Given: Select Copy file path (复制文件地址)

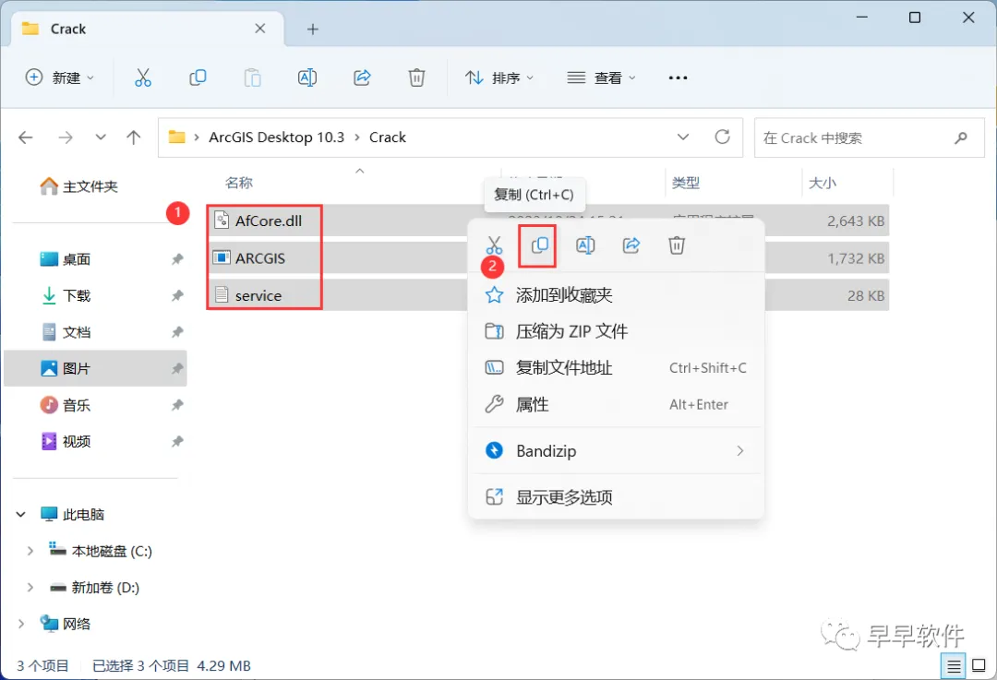Looking at the screenshot, I should point(616,367).
